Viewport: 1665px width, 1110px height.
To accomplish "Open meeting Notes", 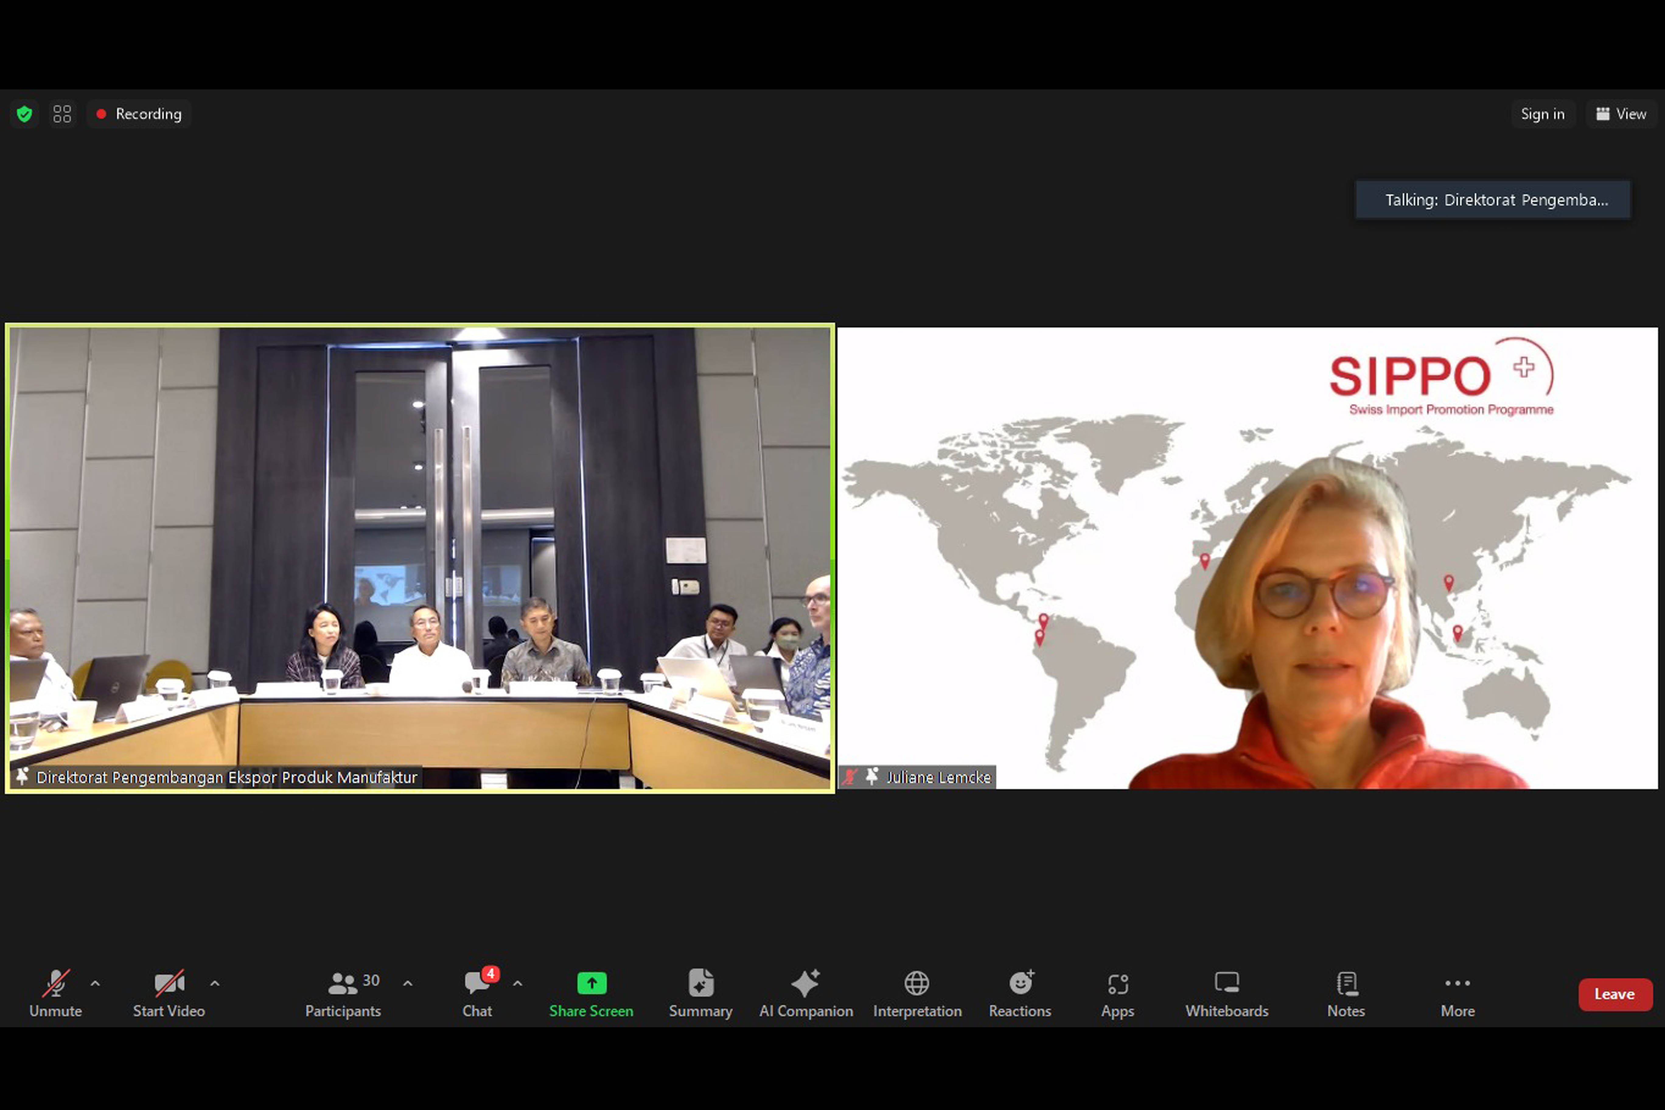I will [x=1346, y=994].
